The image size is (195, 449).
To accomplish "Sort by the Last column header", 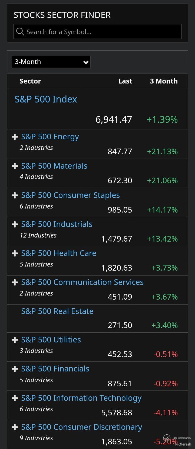I will 125,81.
